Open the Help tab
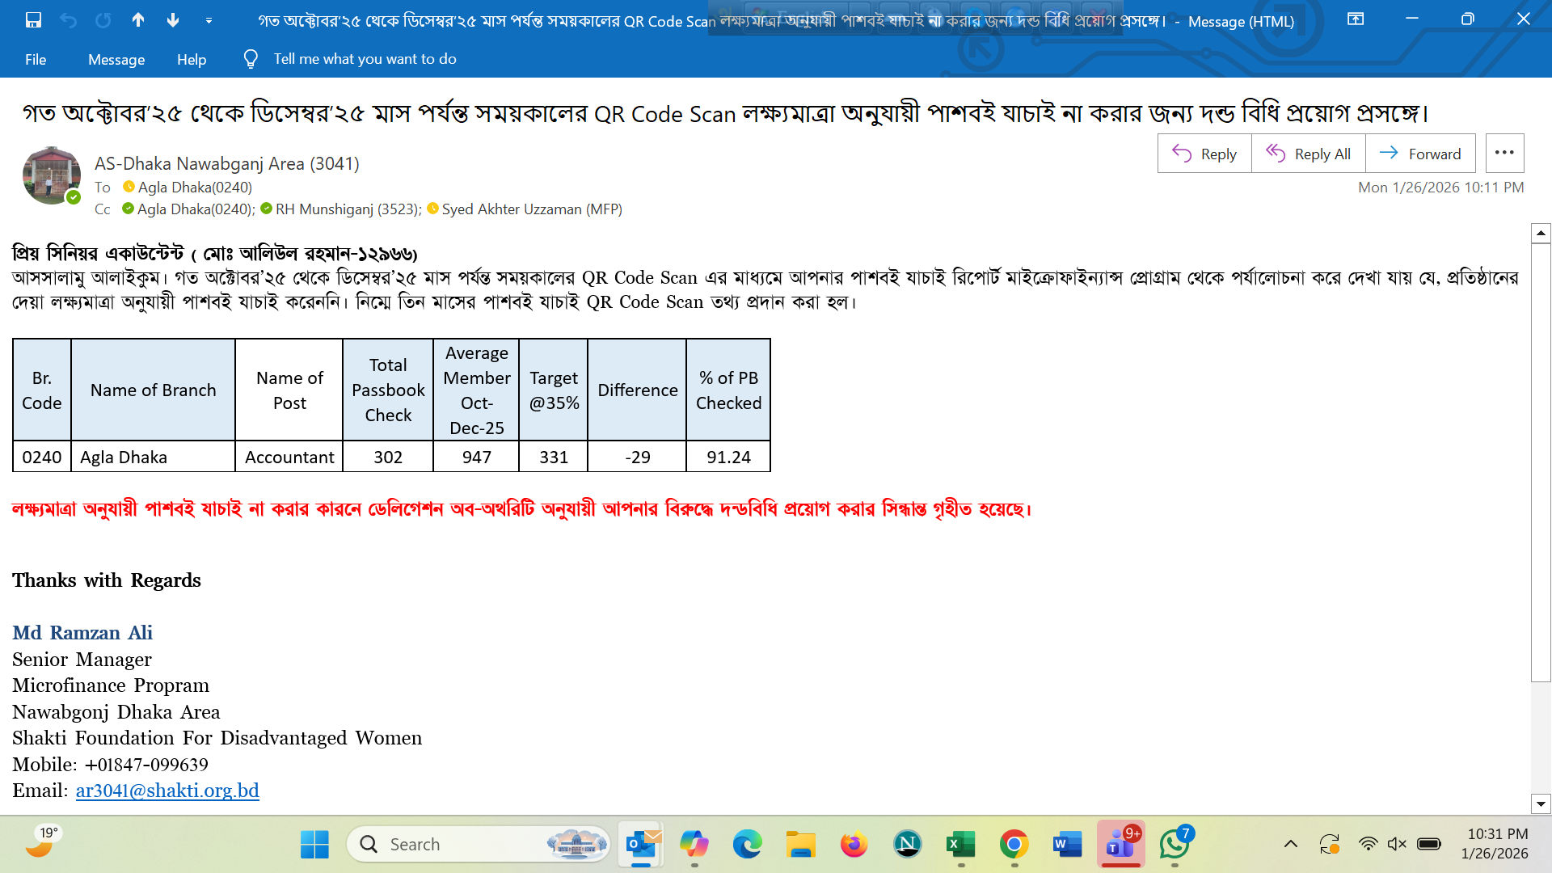Screen dimensions: 1552x873 (192, 59)
